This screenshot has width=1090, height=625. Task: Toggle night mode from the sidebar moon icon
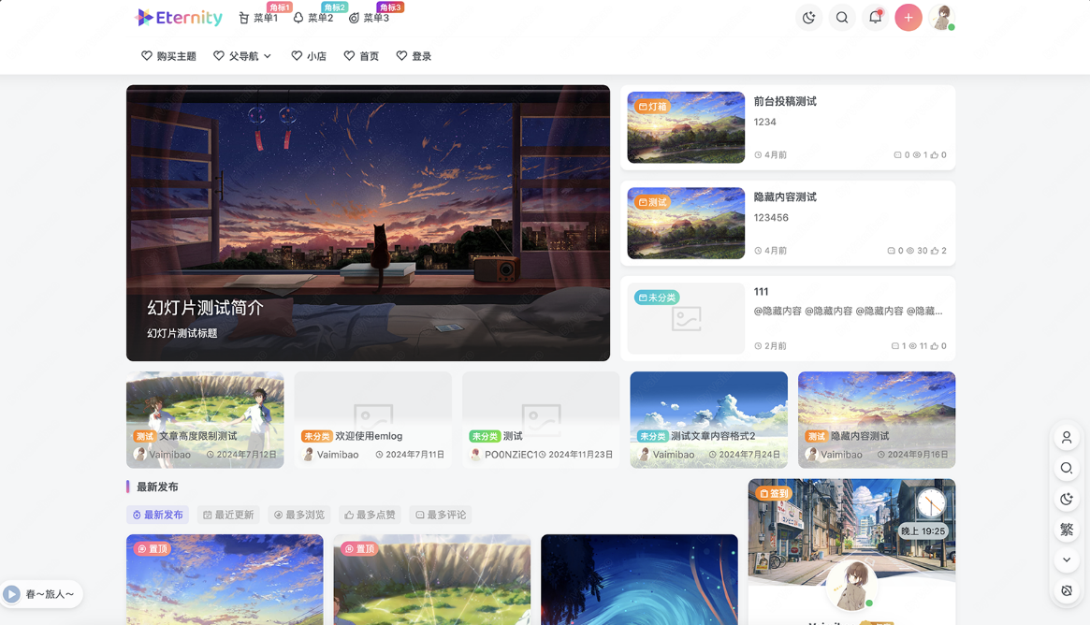pyautogui.click(x=1067, y=499)
